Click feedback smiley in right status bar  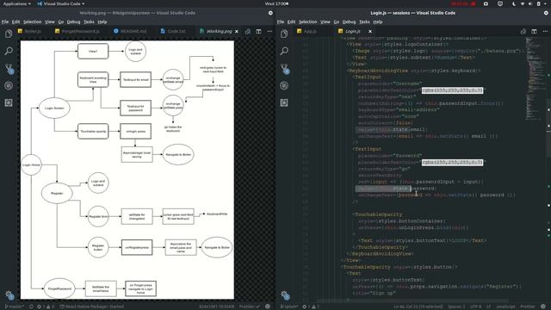pyautogui.click(x=543, y=307)
